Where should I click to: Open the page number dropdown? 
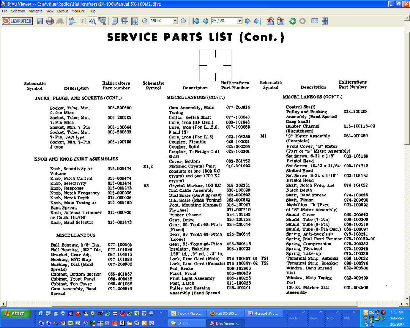click(239, 21)
